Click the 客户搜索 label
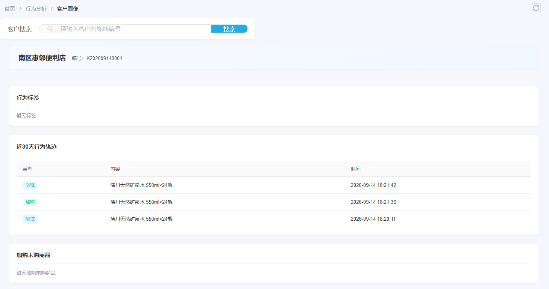The height and width of the screenshot is (289, 549). coord(20,29)
